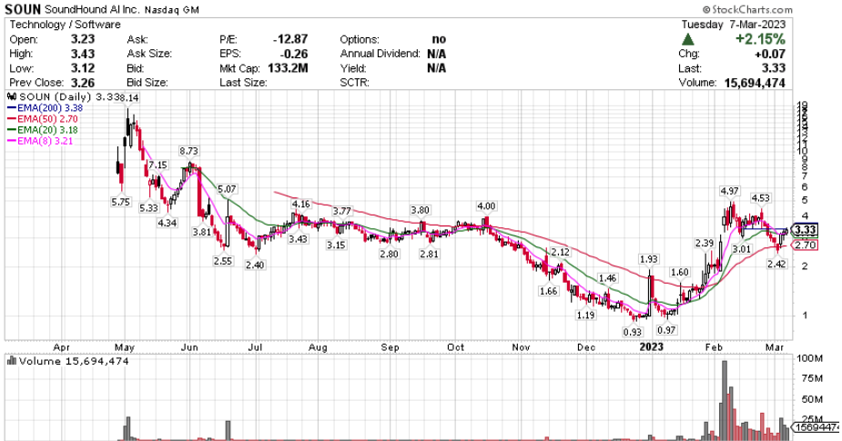Click the Low value 3.12
Screen dimensions: 842x441
(83, 68)
